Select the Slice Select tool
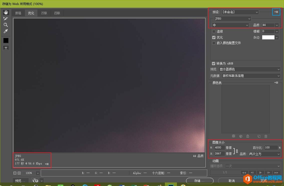Image resolution: width=284 pixels, height=186 pixels. [x=6, y=19]
